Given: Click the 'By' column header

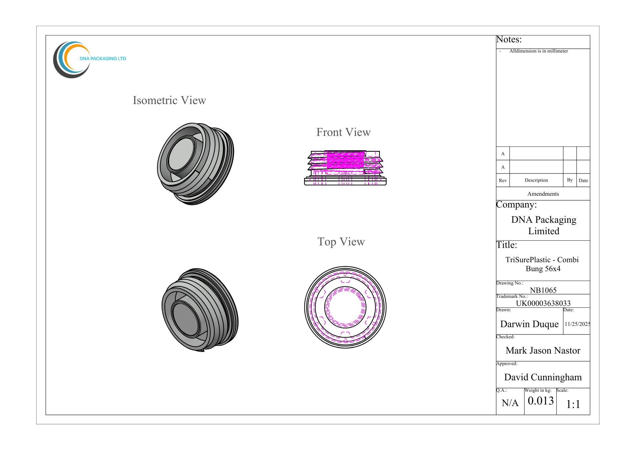Looking at the screenshot, I should 570,180.
